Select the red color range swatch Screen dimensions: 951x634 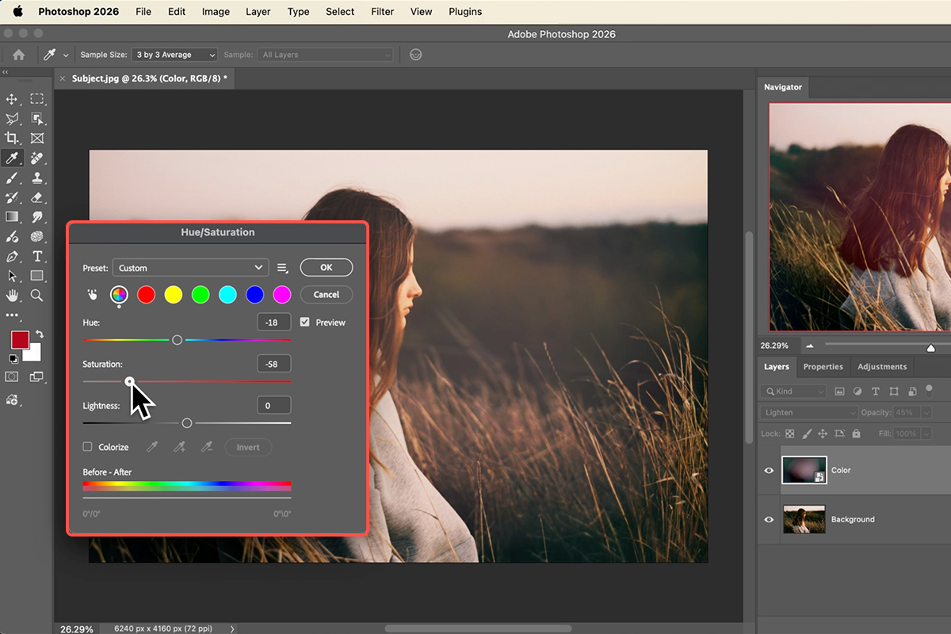click(146, 295)
